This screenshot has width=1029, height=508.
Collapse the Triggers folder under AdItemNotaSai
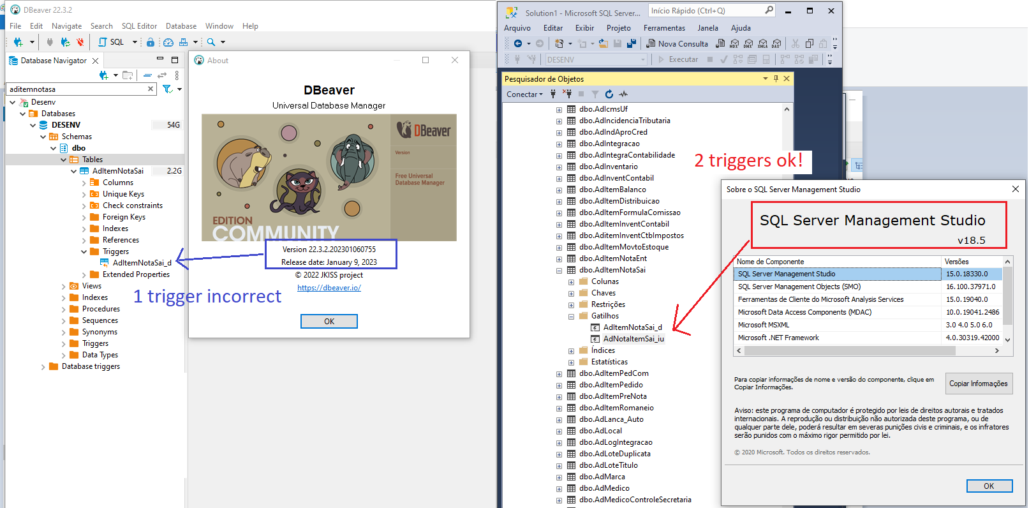point(84,251)
